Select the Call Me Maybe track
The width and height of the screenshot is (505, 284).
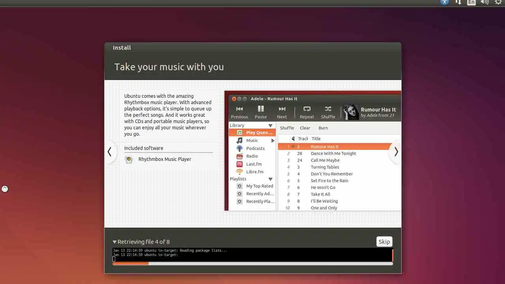coord(339,160)
